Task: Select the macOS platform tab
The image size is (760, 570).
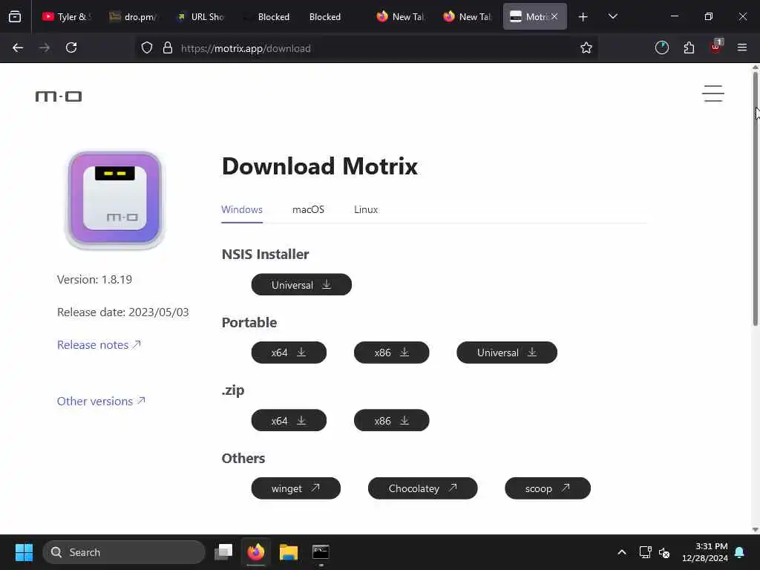Action: (308, 210)
